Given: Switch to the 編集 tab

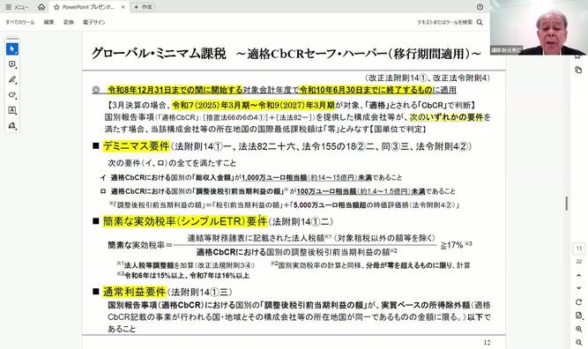Looking at the screenshot, I should tap(48, 23).
